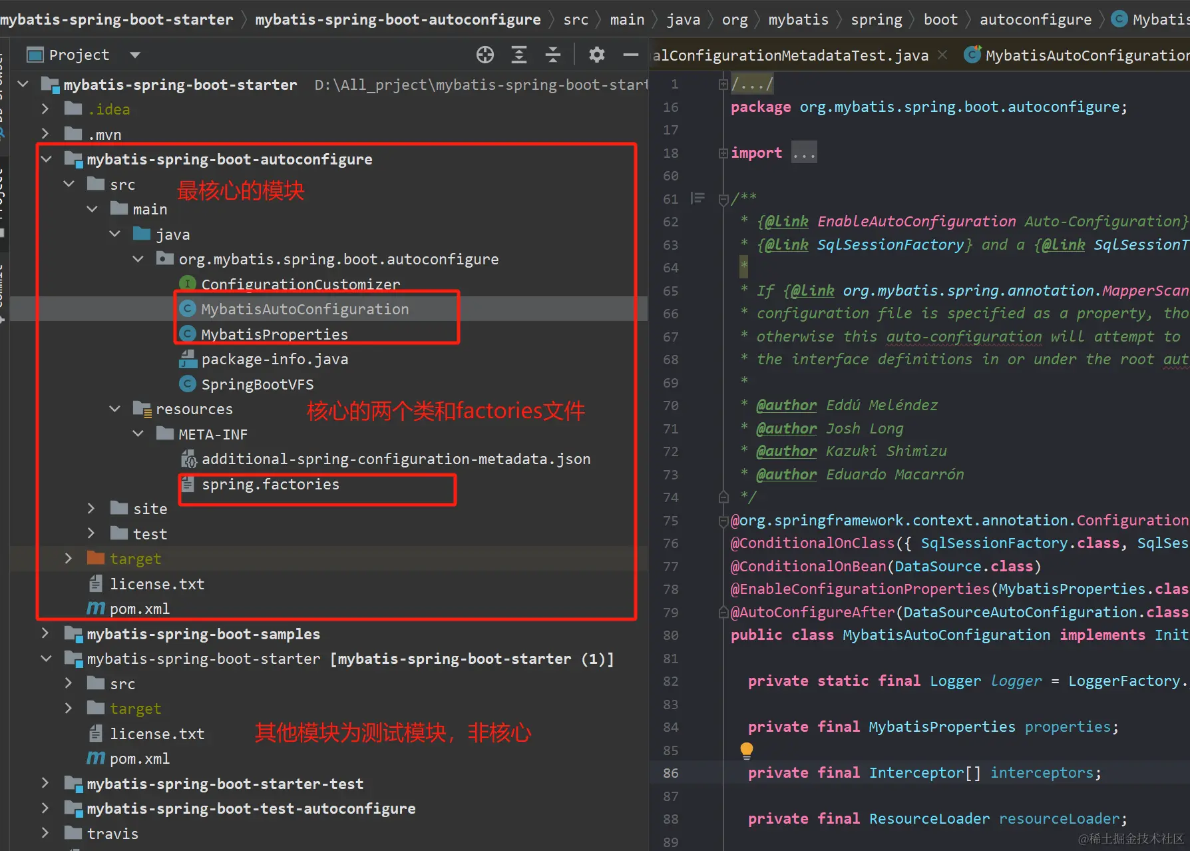Close the alConfigurationMetadataTest.java tab
This screenshot has width=1190, height=851.
point(942,55)
